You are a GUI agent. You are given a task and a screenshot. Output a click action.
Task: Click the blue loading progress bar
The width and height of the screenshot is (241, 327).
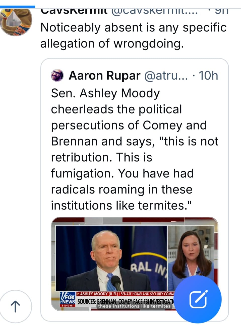tap(18, 7)
